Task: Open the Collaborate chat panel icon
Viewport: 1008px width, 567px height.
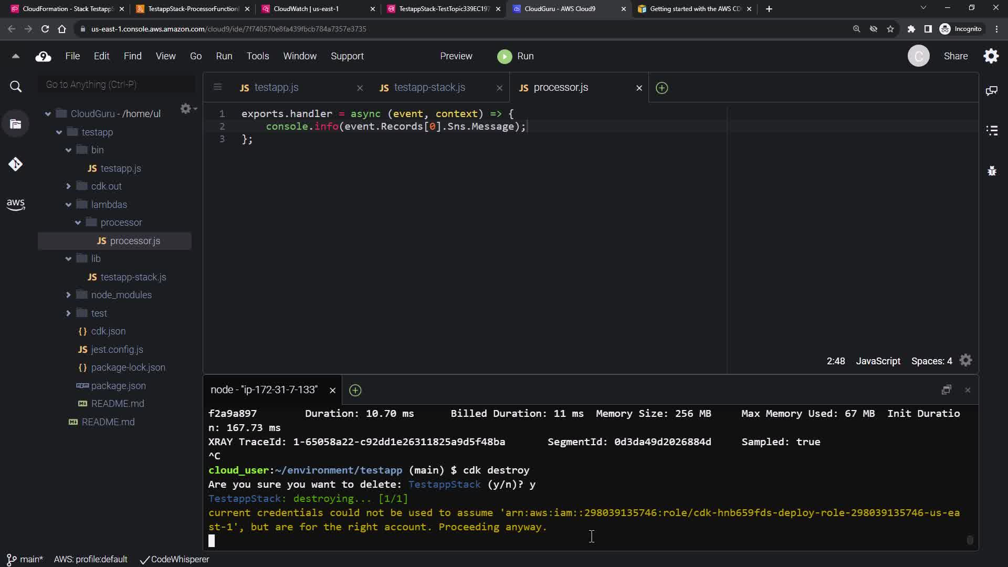Action: 991,91
